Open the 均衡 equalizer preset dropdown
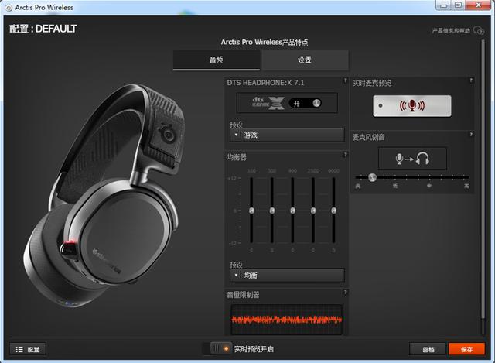This screenshot has width=495, height=363. coord(287,275)
